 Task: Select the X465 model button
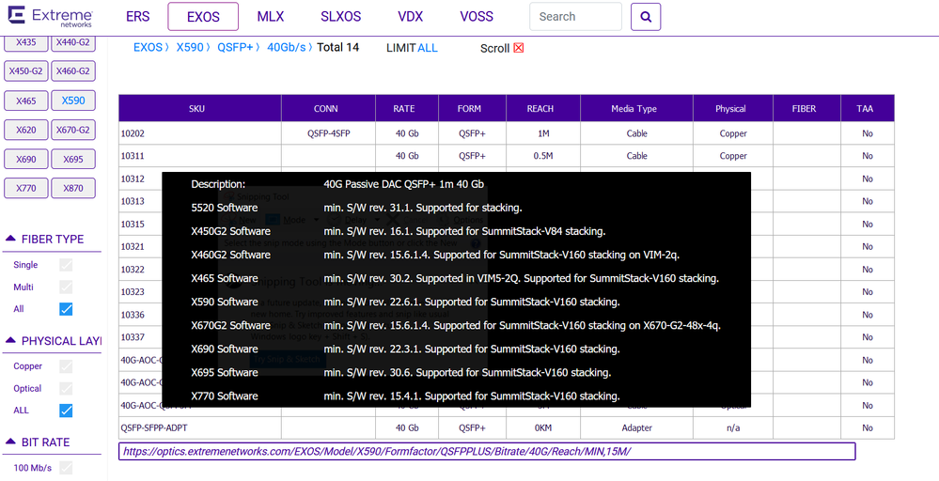25,101
